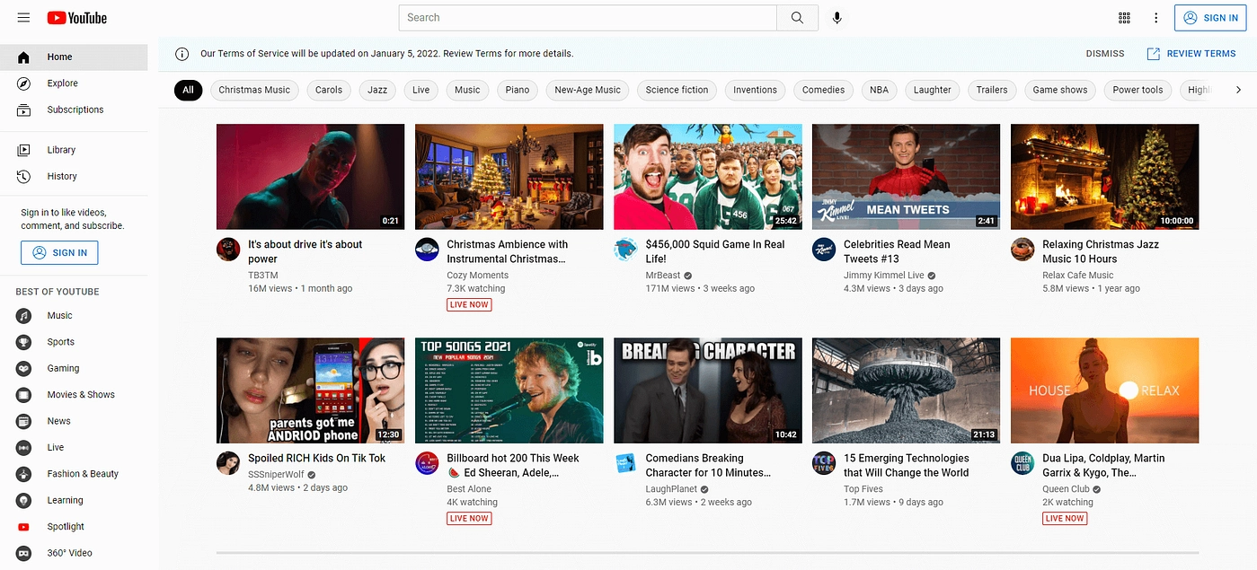This screenshot has height=570, width=1257.
Task: Open Fashion & Beauty category
Action: click(x=74, y=474)
